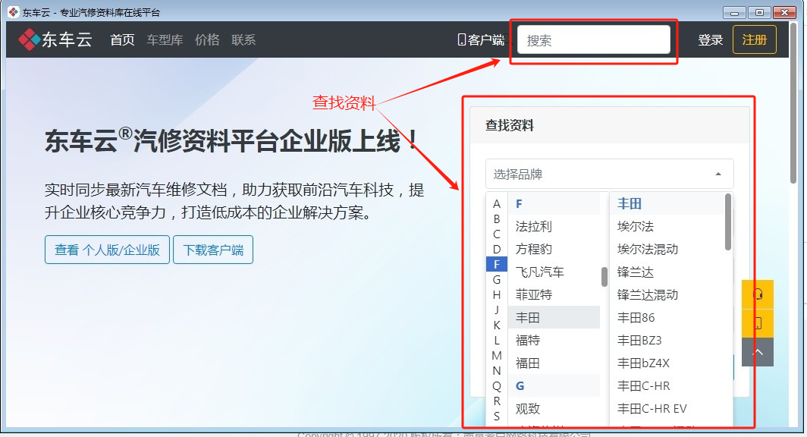
Task: Select highlighted letter F in index
Action: tap(497, 264)
